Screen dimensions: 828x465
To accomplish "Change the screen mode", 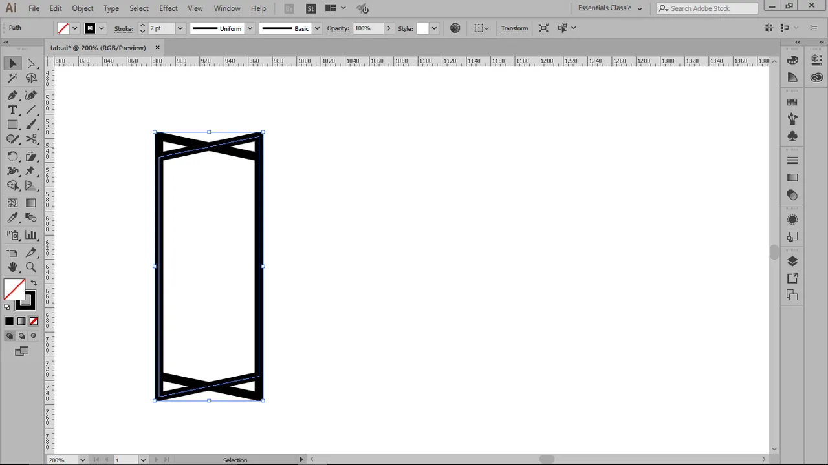I will 21,351.
